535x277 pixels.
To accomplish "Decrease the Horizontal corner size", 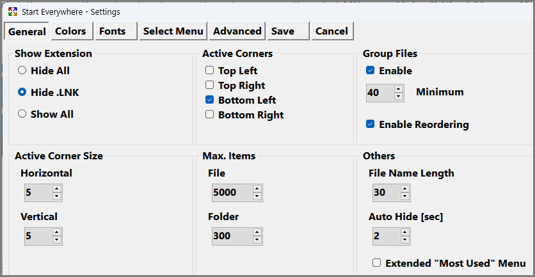I will pyautogui.click(x=57, y=196).
